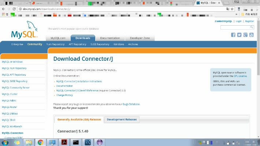
Task: Click the site search input field
Action: pos(235,27)
